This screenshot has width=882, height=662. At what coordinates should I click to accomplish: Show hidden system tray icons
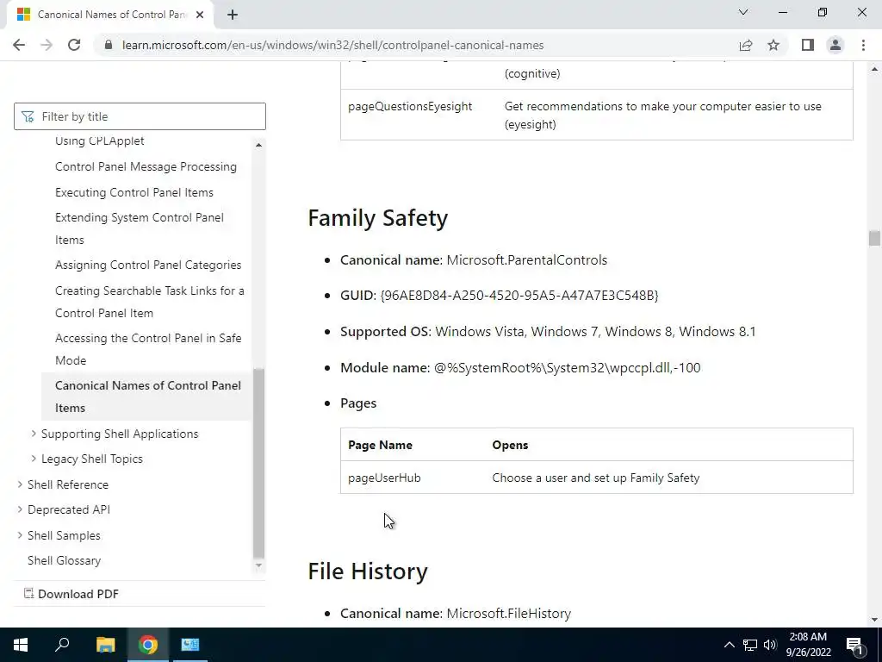pos(729,645)
